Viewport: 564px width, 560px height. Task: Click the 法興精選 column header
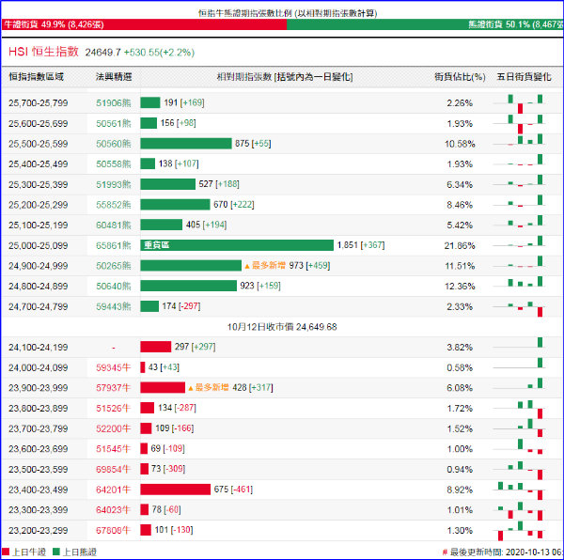114,76
